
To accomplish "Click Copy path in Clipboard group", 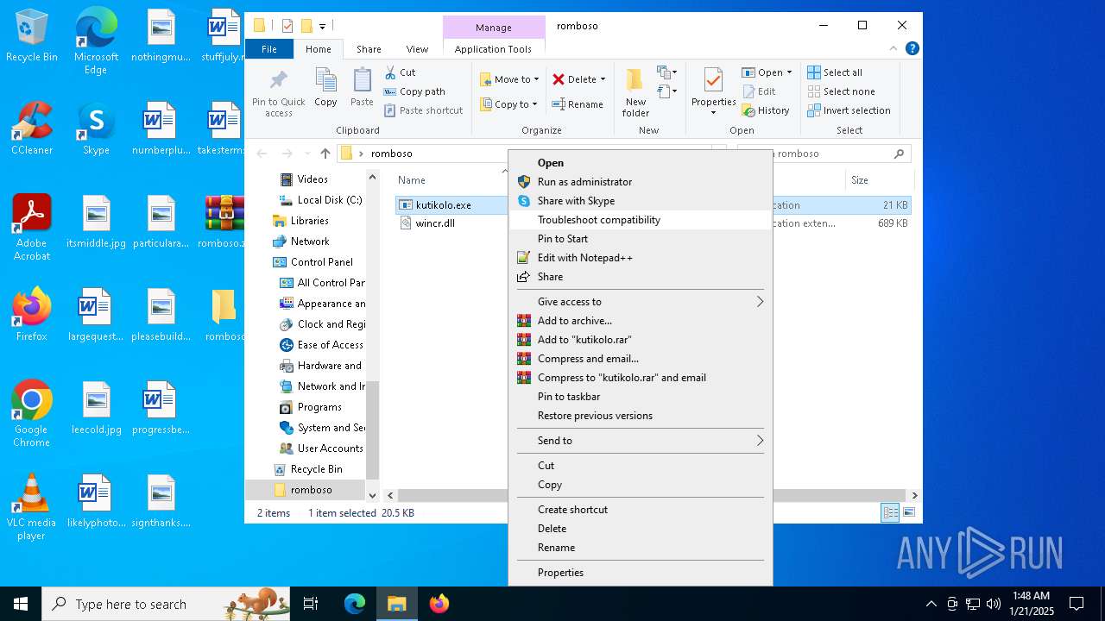I will 414,91.
